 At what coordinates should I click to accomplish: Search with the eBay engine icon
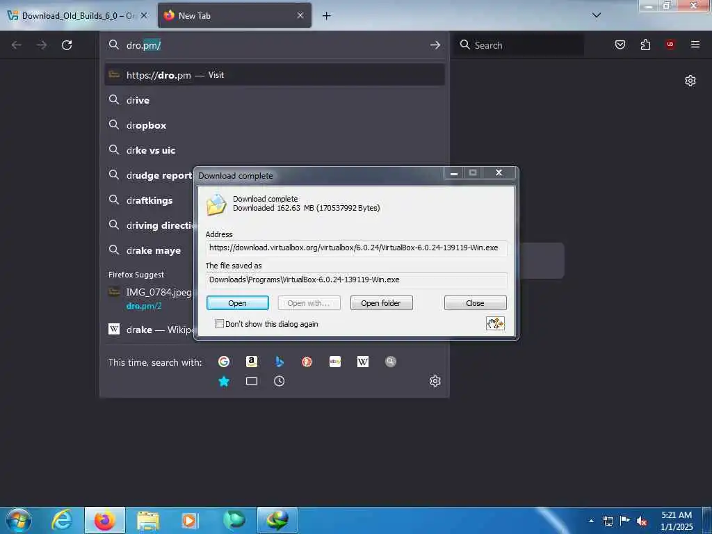point(335,362)
